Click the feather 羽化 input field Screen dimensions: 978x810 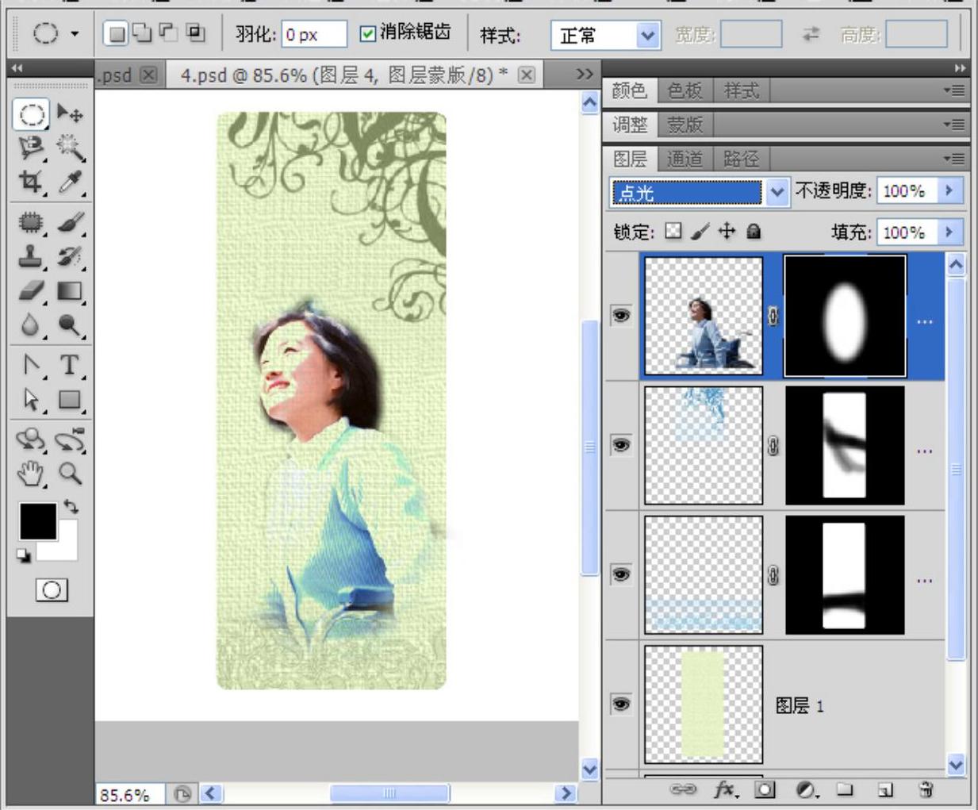[x=313, y=35]
